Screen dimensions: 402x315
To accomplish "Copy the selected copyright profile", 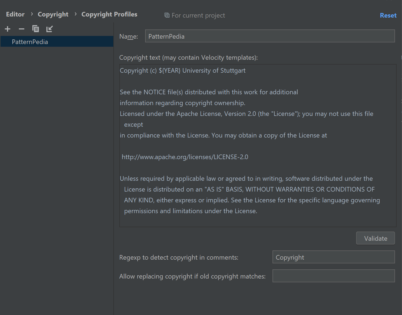I will (35, 29).
